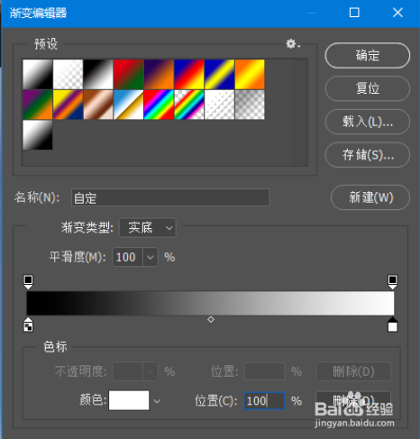This screenshot has width=420, height=439.
Task: Choose the yellow, violet, orange, blue preset
Action: 68,105
